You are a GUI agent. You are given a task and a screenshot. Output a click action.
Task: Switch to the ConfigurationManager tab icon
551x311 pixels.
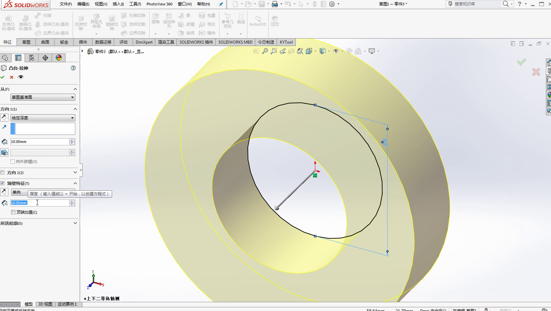pyautogui.click(x=32, y=58)
